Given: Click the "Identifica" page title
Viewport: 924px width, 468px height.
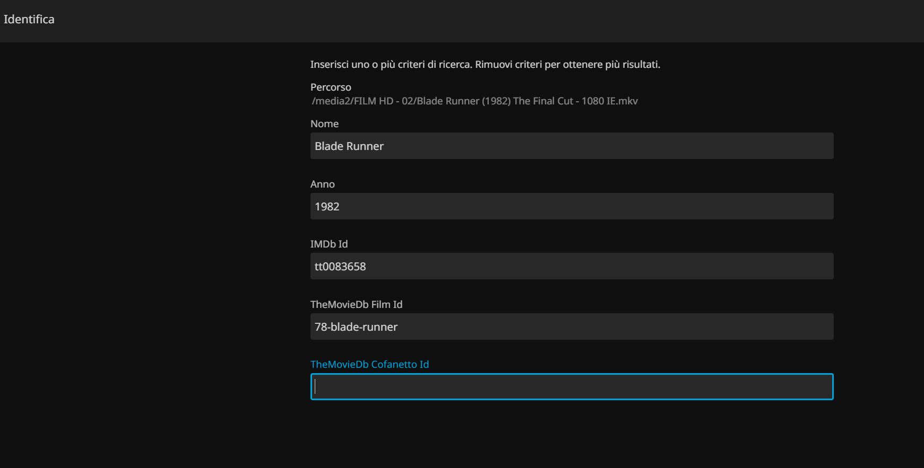Looking at the screenshot, I should (x=29, y=19).
